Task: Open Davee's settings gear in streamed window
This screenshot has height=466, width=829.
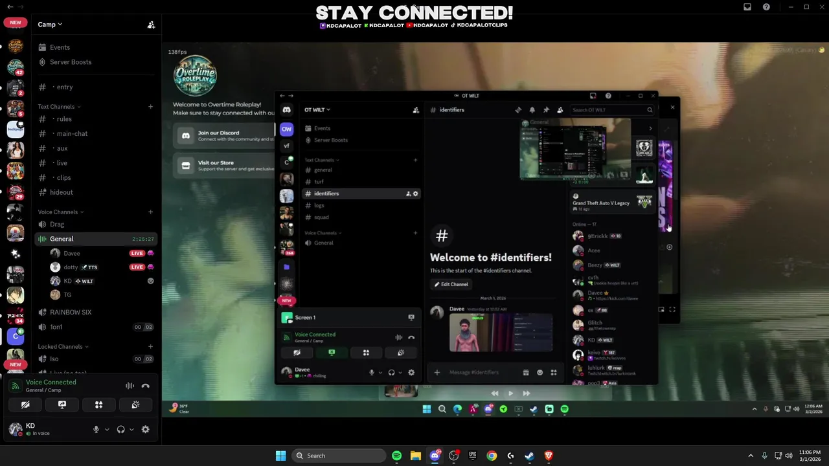Action: [x=411, y=372]
